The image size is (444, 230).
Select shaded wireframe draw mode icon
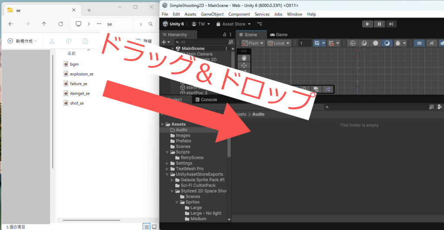(x=364, y=43)
